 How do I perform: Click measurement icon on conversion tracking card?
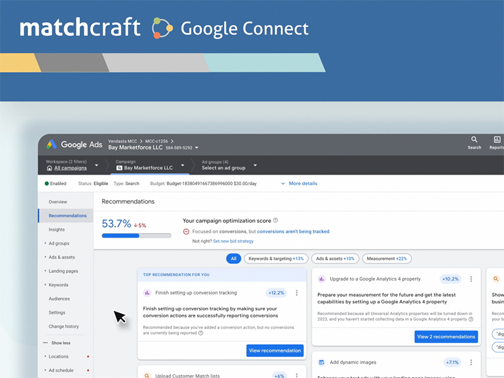click(x=147, y=293)
